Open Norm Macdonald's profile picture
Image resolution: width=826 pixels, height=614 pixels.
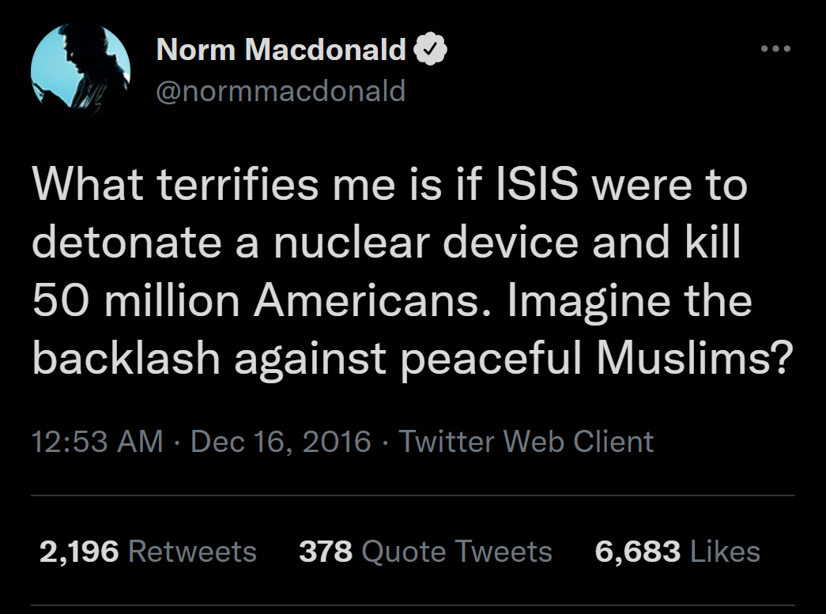point(81,70)
